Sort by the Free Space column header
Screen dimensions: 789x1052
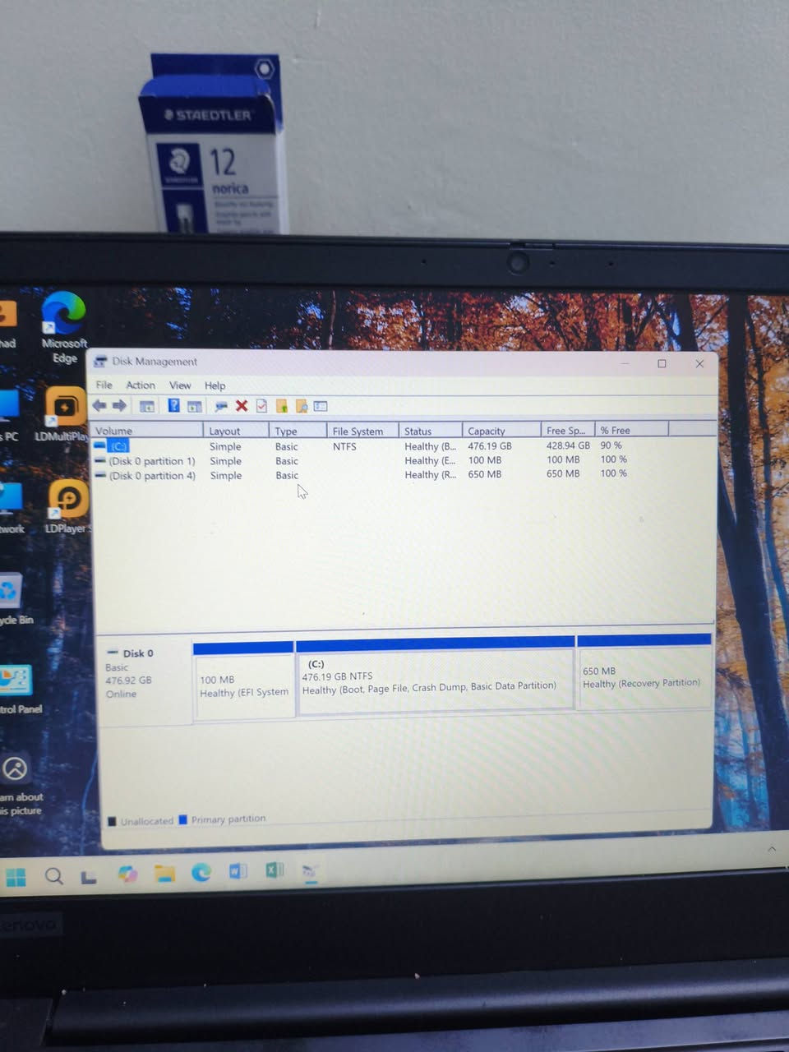pos(568,430)
